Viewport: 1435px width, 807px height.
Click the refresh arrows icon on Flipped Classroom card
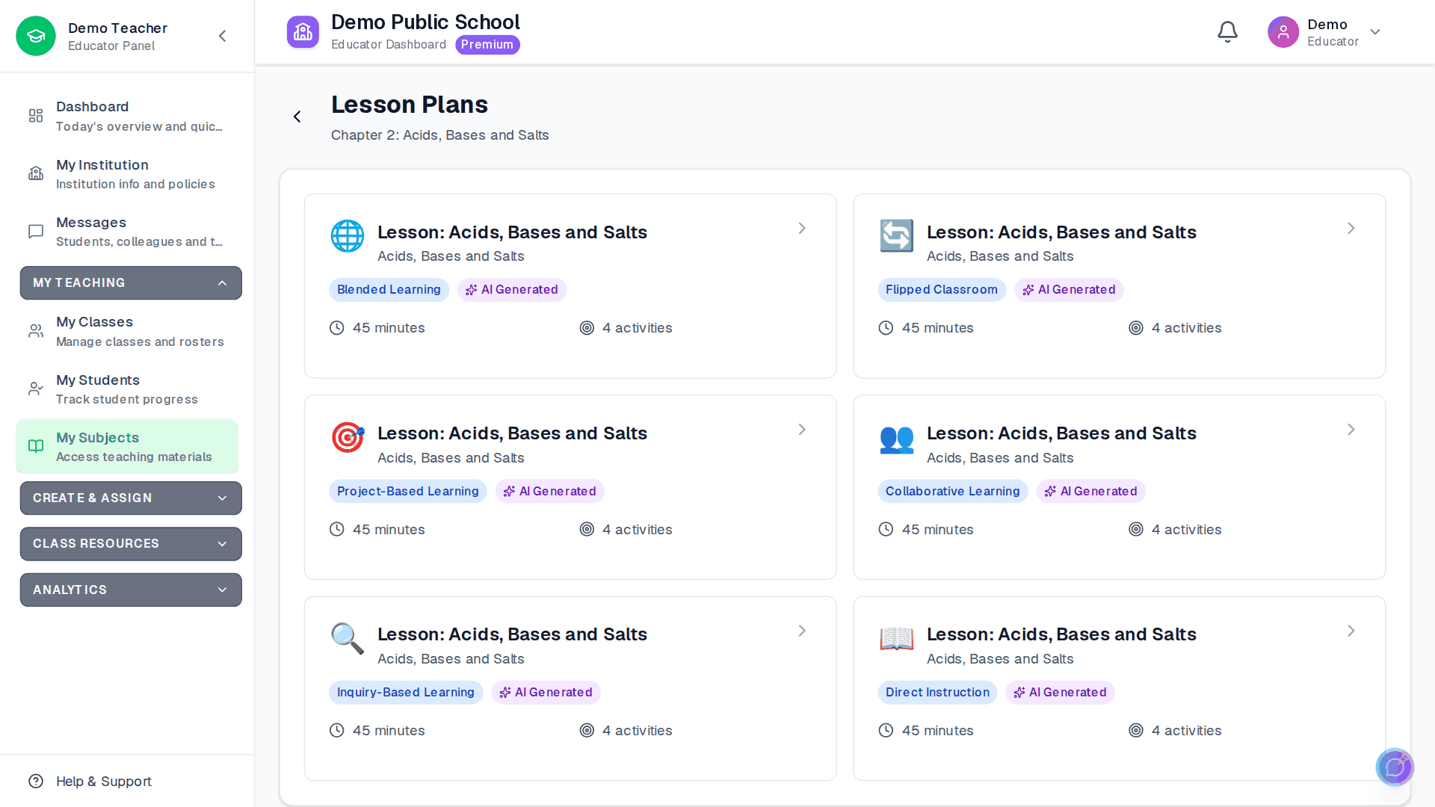[x=897, y=236]
